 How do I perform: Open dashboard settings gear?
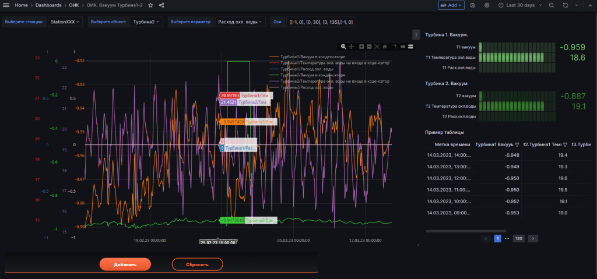[486, 5]
